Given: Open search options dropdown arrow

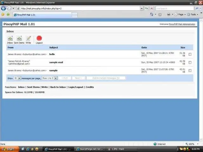Looking at the screenshot, I should tap(200, 9).
